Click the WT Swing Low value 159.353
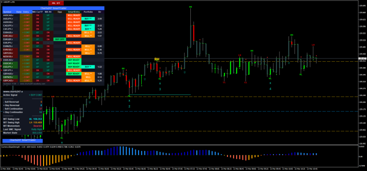The width and height of the screenshot is (367, 171). [38, 119]
